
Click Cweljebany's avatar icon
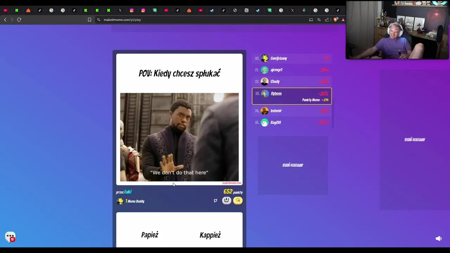click(x=265, y=58)
